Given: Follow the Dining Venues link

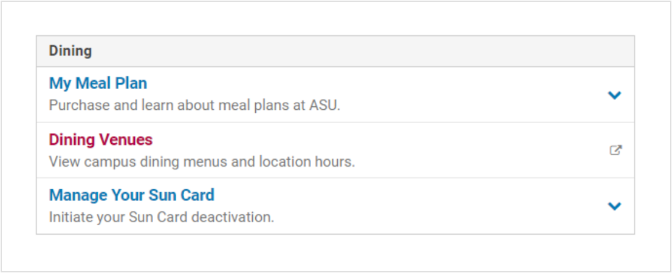Looking at the screenshot, I should tap(101, 140).
